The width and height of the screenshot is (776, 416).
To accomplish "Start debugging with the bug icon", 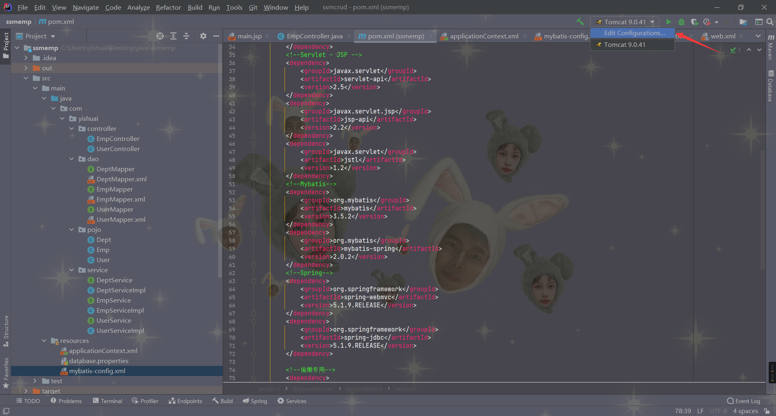I will click(x=681, y=22).
